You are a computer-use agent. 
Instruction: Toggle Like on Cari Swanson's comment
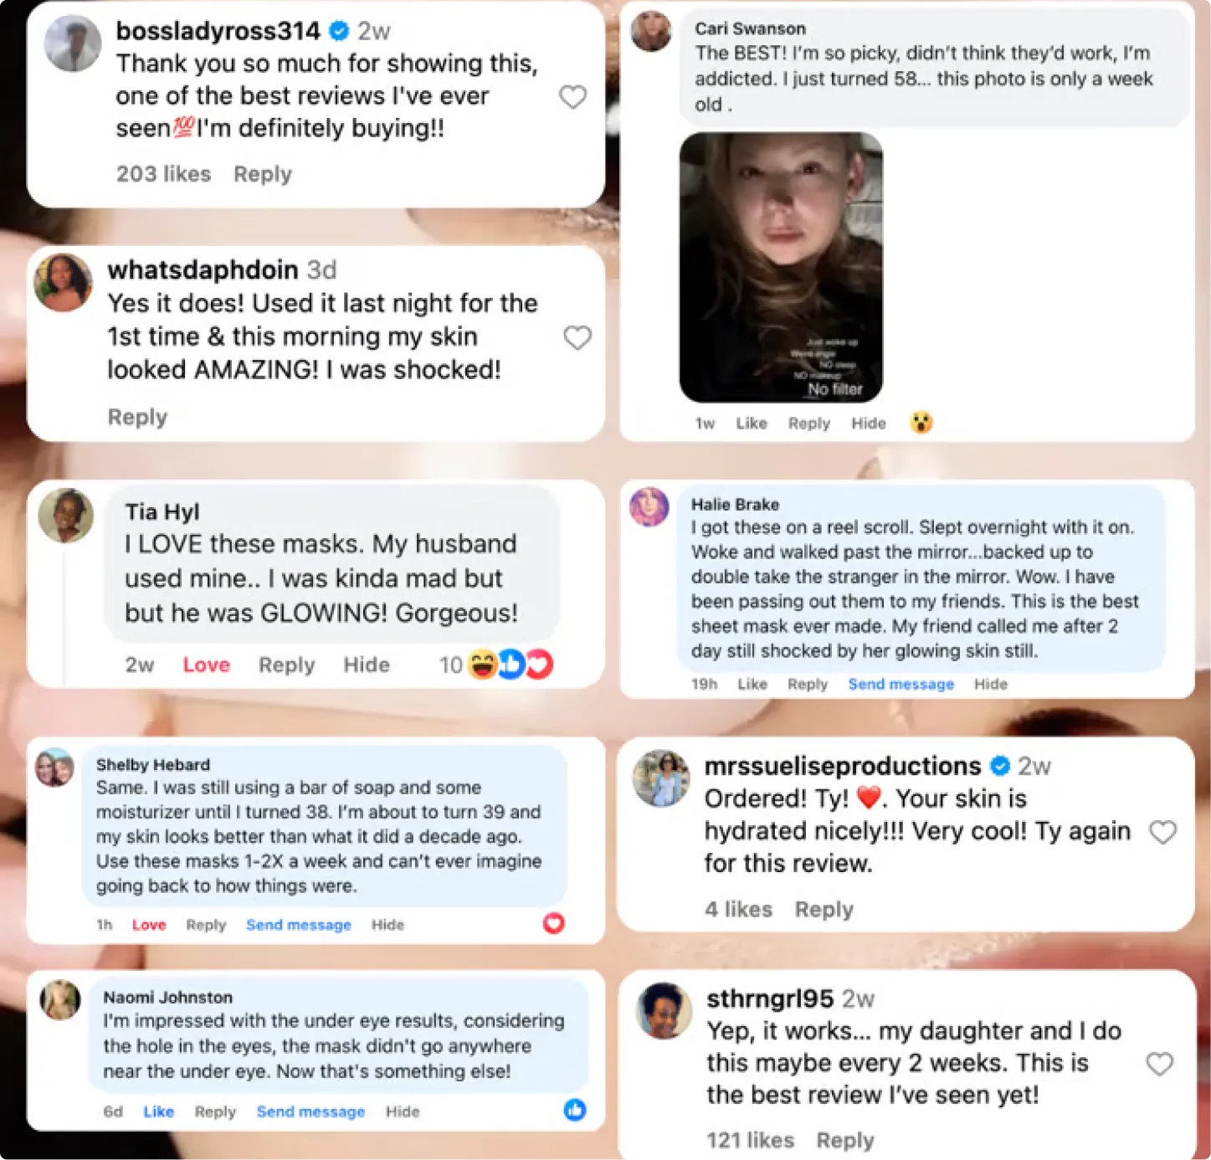click(751, 423)
